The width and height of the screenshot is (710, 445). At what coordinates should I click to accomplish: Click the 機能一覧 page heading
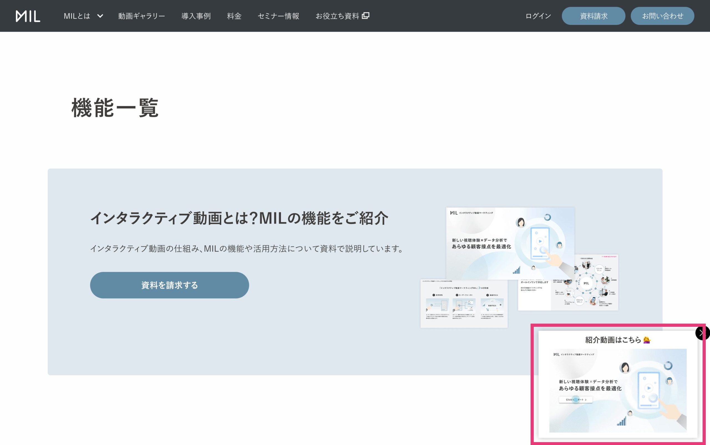[x=115, y=108]
